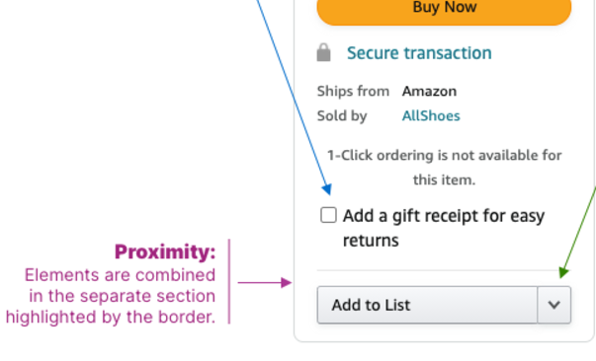Open the AllShoes seller link
Screen dimensions: 596x361
click(431, 115)
